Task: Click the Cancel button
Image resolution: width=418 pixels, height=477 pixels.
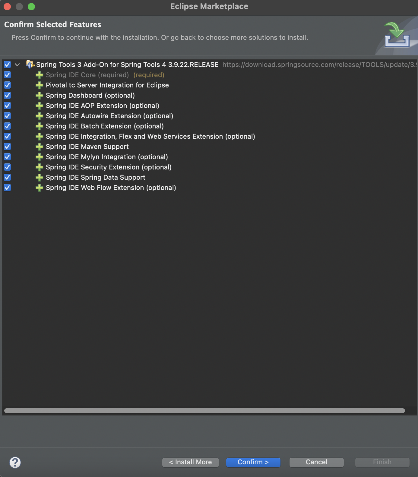Action: (x=317, y=462)
